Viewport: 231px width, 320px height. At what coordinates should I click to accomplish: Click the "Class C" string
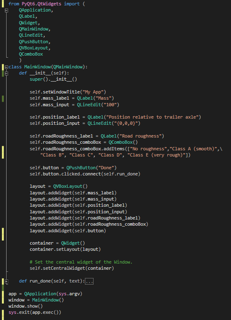point(81,155)
